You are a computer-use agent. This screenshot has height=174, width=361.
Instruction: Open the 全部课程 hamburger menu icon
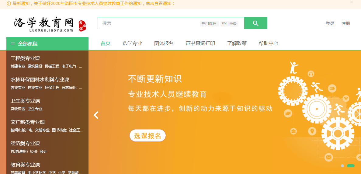(x=13, y=44)
